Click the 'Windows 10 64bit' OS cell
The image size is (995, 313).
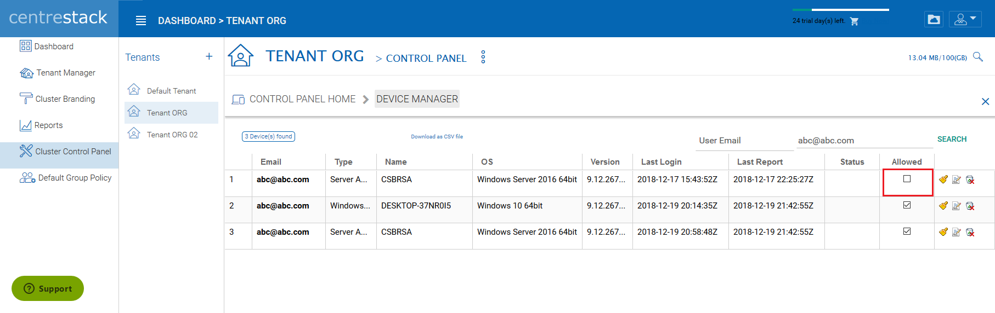coord(510,206)
